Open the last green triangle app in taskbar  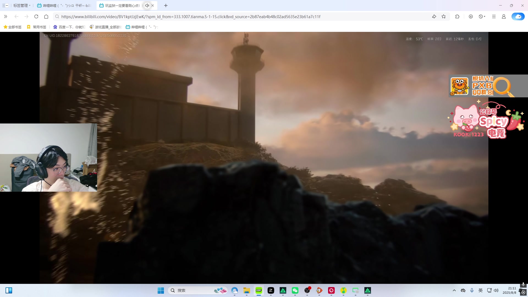[x=368, y=290]
